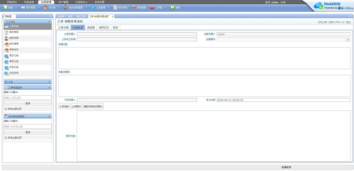Screen dimensions: 354x171
Task: Switch to the 工单详情 tab
Action: 63,28
